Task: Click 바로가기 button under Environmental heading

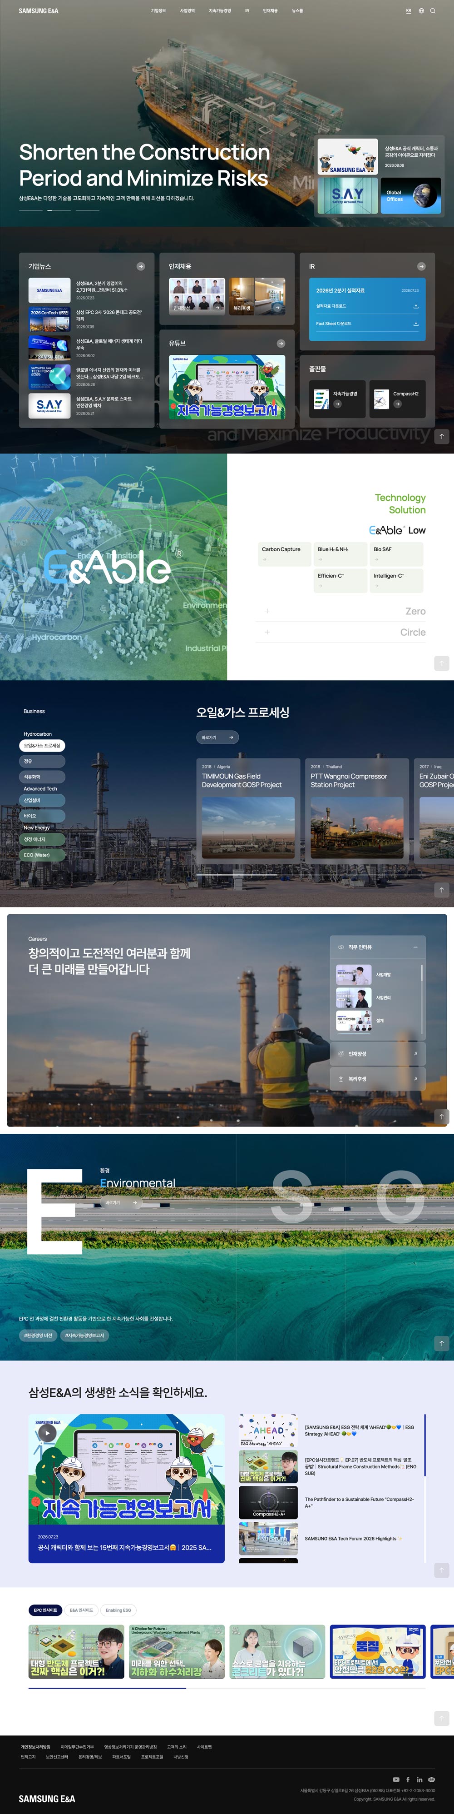Action: coord(121,1203)
